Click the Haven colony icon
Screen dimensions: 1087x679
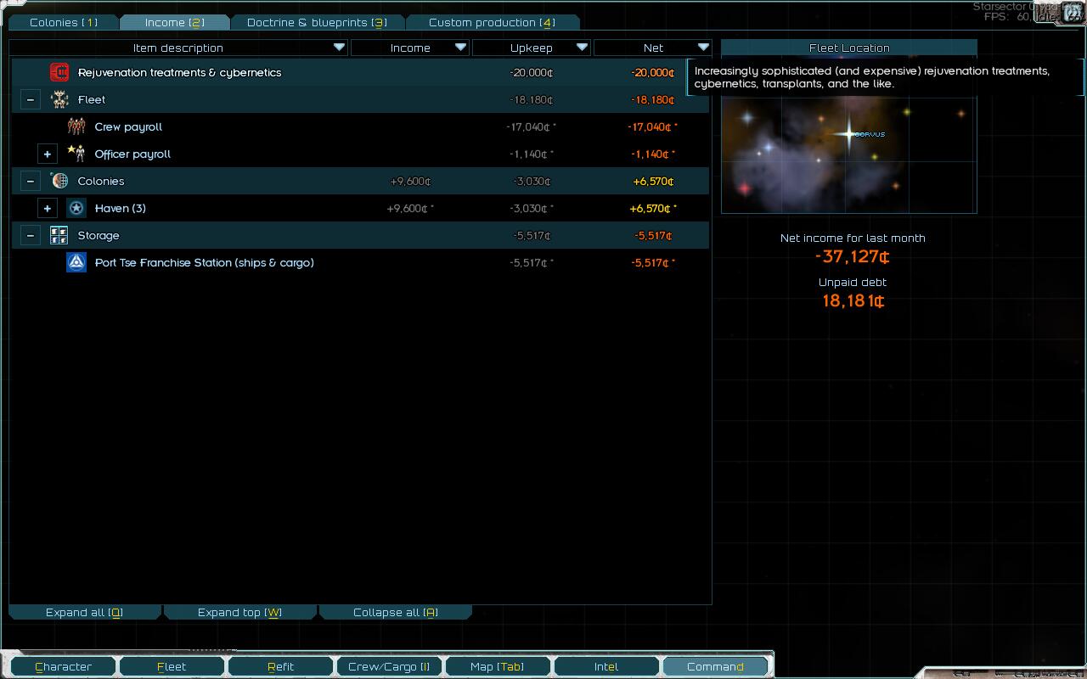tap(76, 208)
